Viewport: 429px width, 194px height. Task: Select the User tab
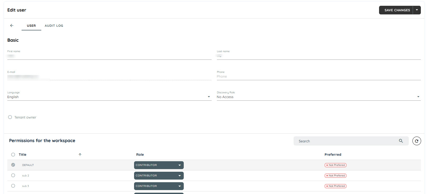pyautogui.click(x=31, y=26)
